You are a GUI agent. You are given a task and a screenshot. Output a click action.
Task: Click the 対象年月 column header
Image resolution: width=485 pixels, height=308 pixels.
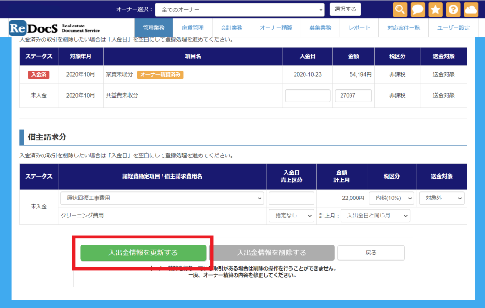[x=81, y=56]
